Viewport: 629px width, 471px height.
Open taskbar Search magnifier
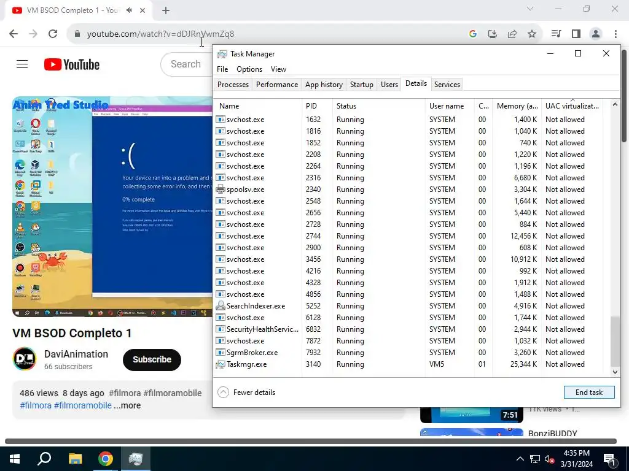coord(44,459)
